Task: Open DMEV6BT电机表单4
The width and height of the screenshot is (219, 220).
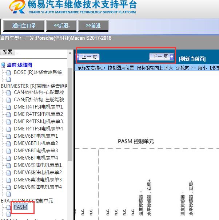Action: coord(36,158)
